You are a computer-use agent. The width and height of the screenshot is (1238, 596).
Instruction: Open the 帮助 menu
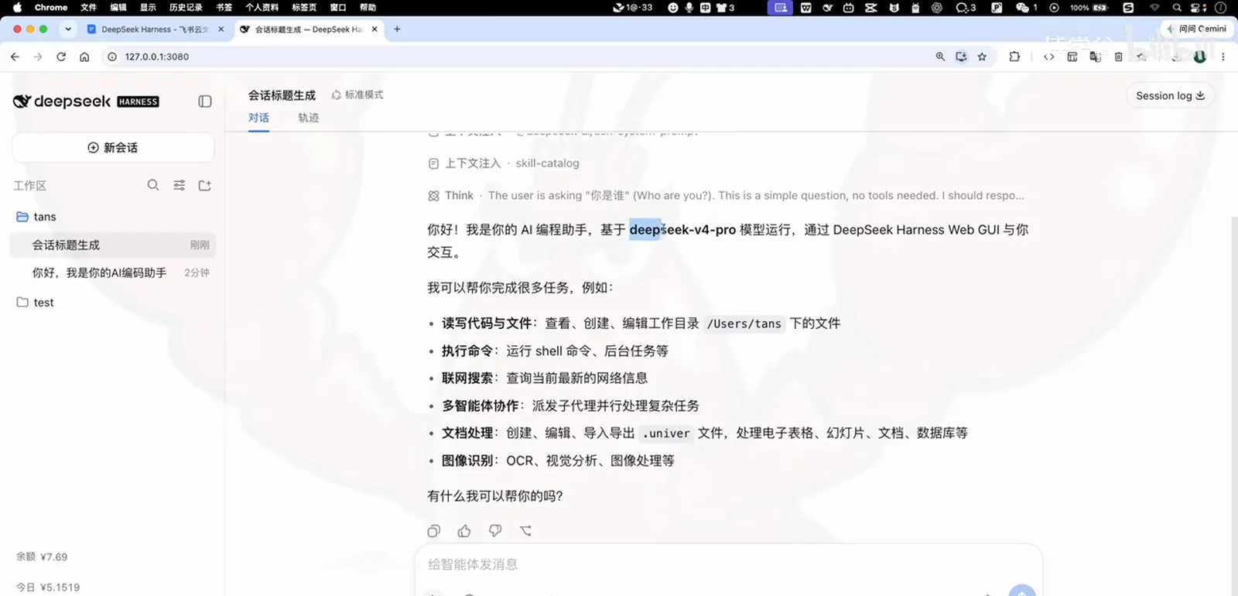pos(368,8)
